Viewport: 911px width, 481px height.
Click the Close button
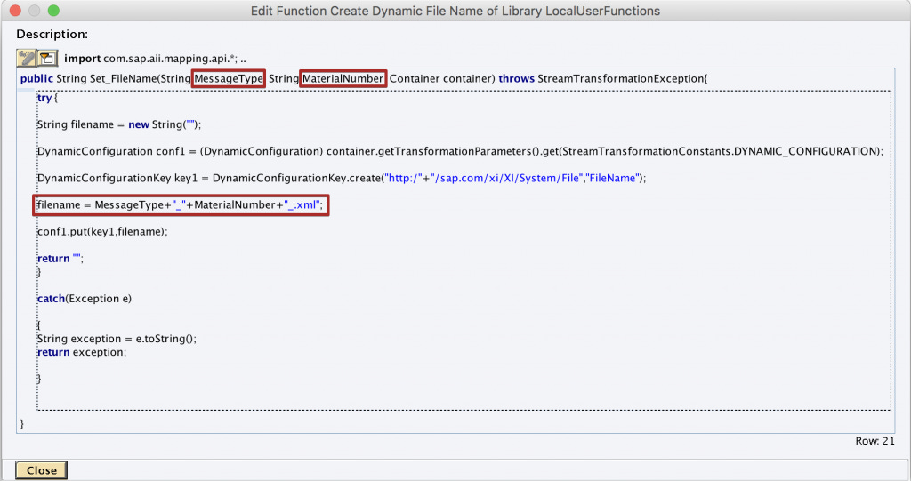coord(41,470)
